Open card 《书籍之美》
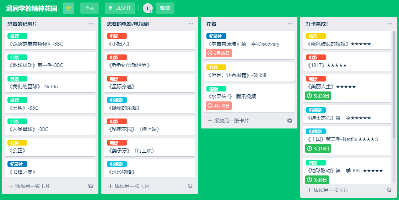399x200 pixels. [x=50, y=168]
